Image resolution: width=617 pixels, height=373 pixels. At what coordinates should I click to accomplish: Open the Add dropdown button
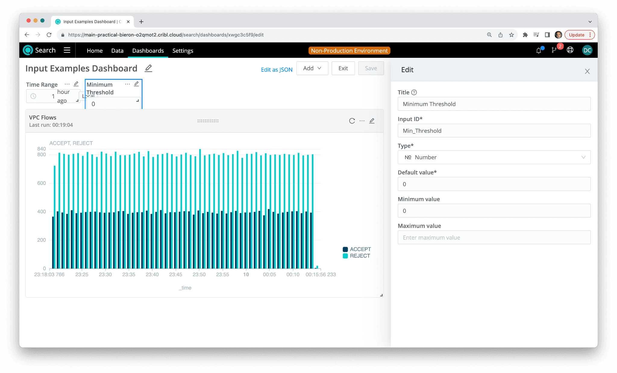(312, 68)
